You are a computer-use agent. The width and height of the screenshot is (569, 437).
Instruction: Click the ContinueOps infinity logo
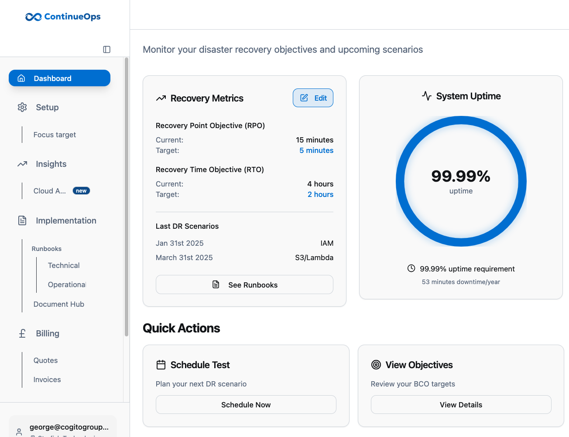(34, 17)
